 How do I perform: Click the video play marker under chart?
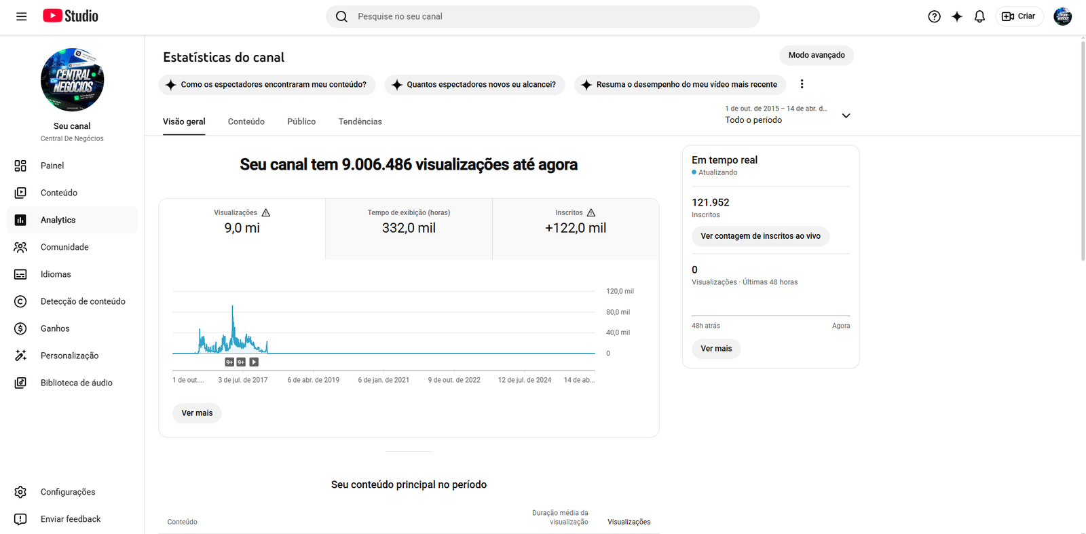(x=254, y=362)
